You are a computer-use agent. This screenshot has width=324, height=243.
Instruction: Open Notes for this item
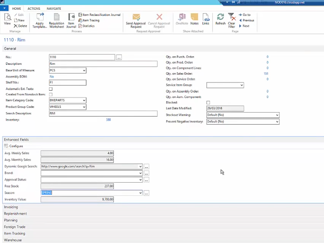point(194,19)
